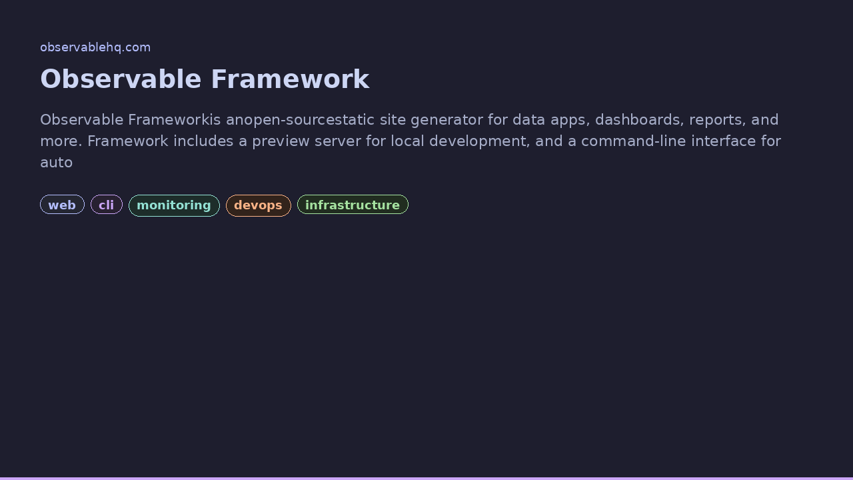Visit the observablehq.com site label
Screen dimensions: 853x480
(95, 47)
